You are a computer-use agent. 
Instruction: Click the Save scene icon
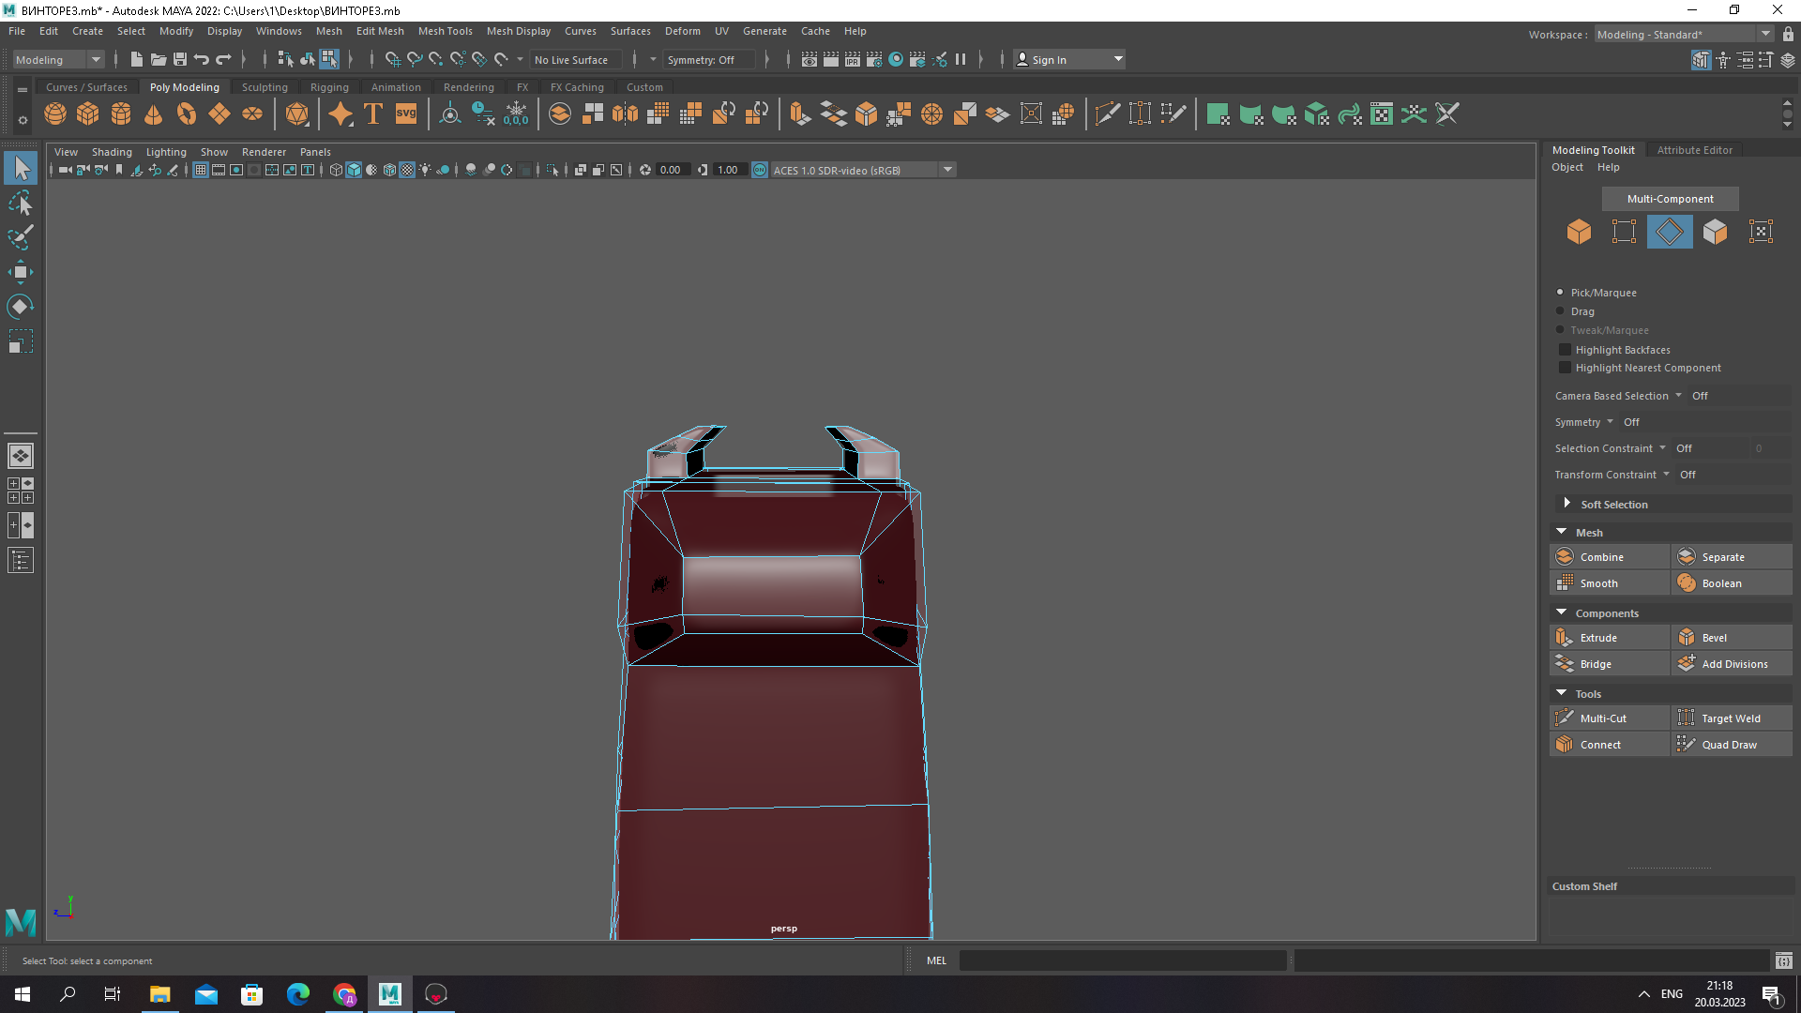coord(180,59)
